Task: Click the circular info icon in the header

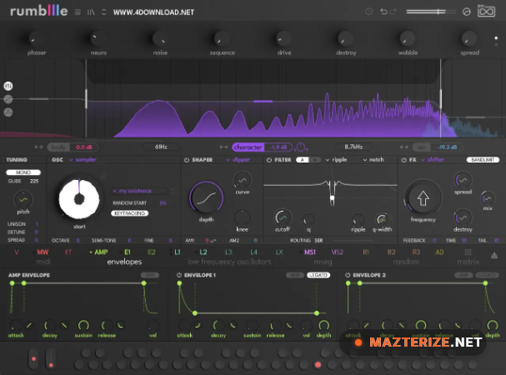Action: 368,12
